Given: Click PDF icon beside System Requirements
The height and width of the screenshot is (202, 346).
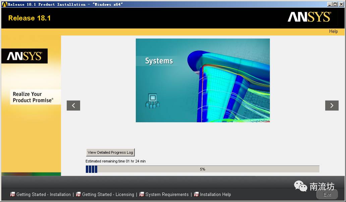Looking at the screenshot, I should tap(141, 194).
